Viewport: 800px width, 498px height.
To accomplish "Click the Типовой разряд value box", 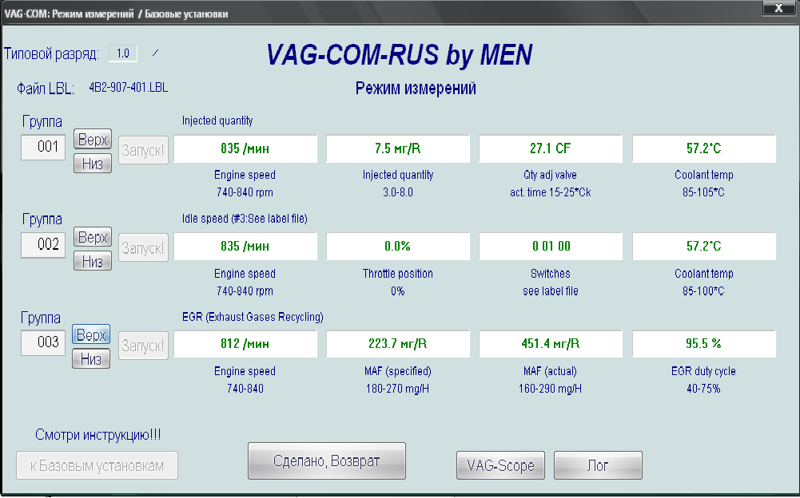I will [x=122, y=53].
